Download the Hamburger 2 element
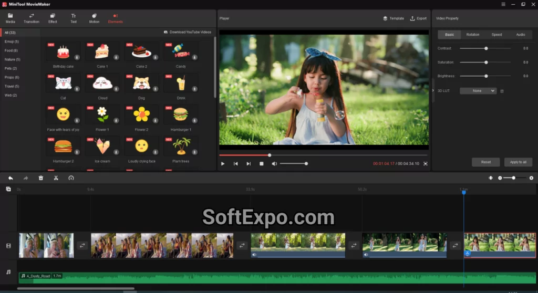Image resolution: width=538 pixels, height=293 pixels. click(x=77, y=152)
